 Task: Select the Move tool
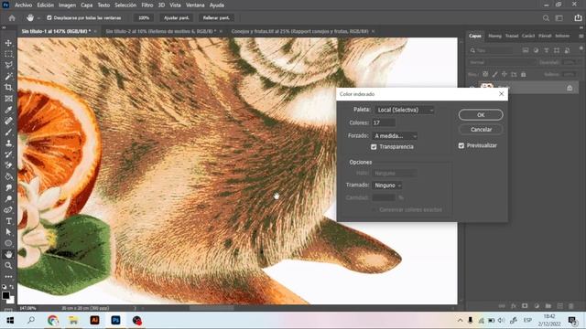pyautogui.click(x=8, y=43)
